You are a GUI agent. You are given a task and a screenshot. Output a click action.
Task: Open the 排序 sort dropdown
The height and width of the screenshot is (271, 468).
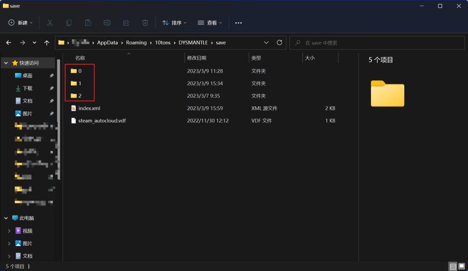[174, 22]
